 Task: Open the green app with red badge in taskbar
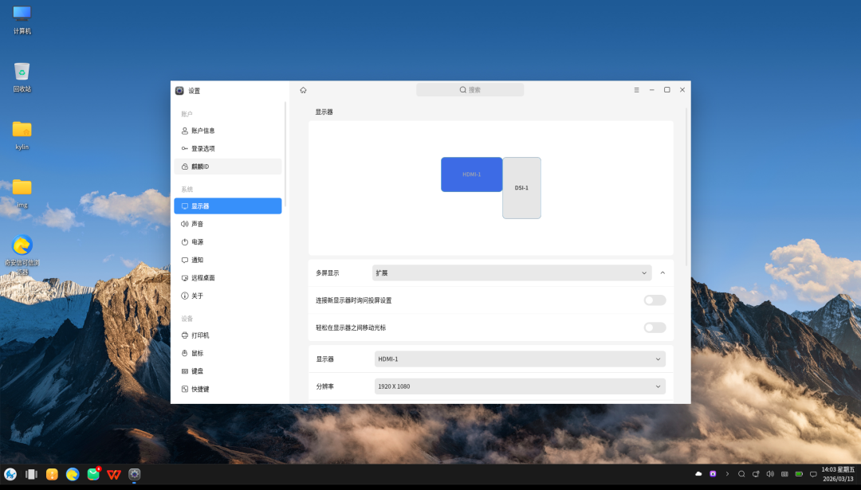[93, 473]
